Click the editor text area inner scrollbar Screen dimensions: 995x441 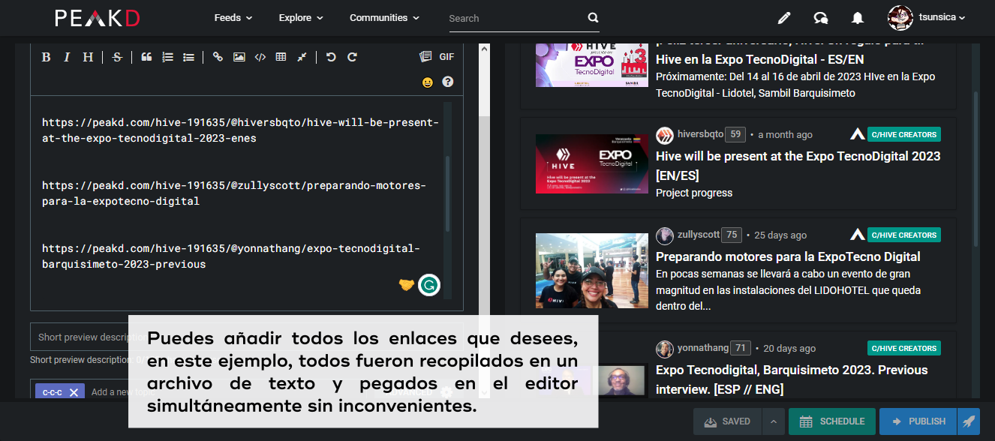point(448,193)
